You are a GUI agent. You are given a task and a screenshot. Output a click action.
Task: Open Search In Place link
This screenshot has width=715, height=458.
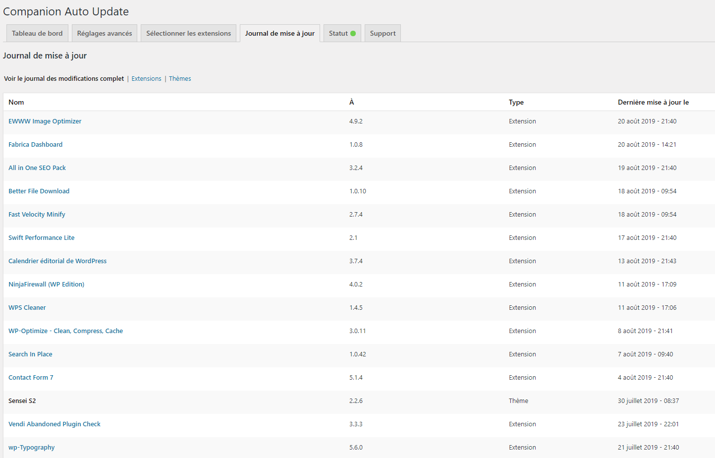30,354
